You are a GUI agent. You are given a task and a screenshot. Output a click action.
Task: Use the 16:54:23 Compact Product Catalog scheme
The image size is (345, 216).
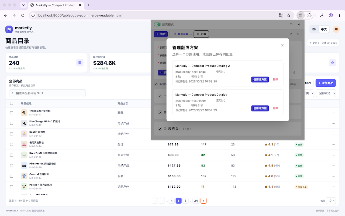[x=260, y=108]
